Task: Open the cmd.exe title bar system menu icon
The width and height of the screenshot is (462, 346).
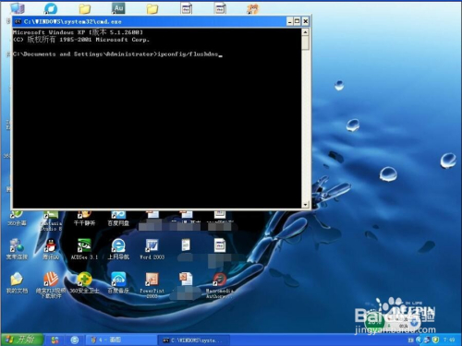Action: coord(18,21)
